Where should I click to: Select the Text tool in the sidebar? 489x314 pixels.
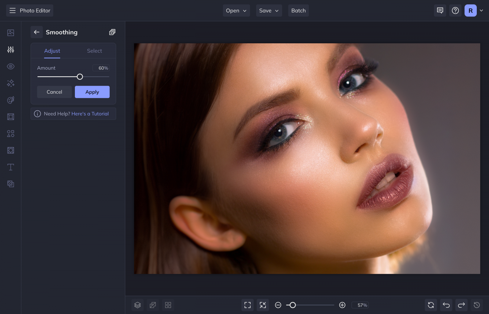click(11, 167)
